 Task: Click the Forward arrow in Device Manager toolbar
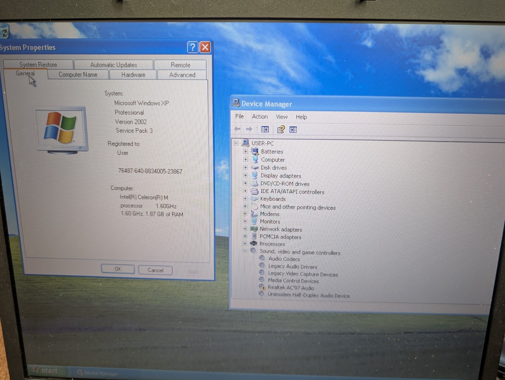[x=249, y=129]
